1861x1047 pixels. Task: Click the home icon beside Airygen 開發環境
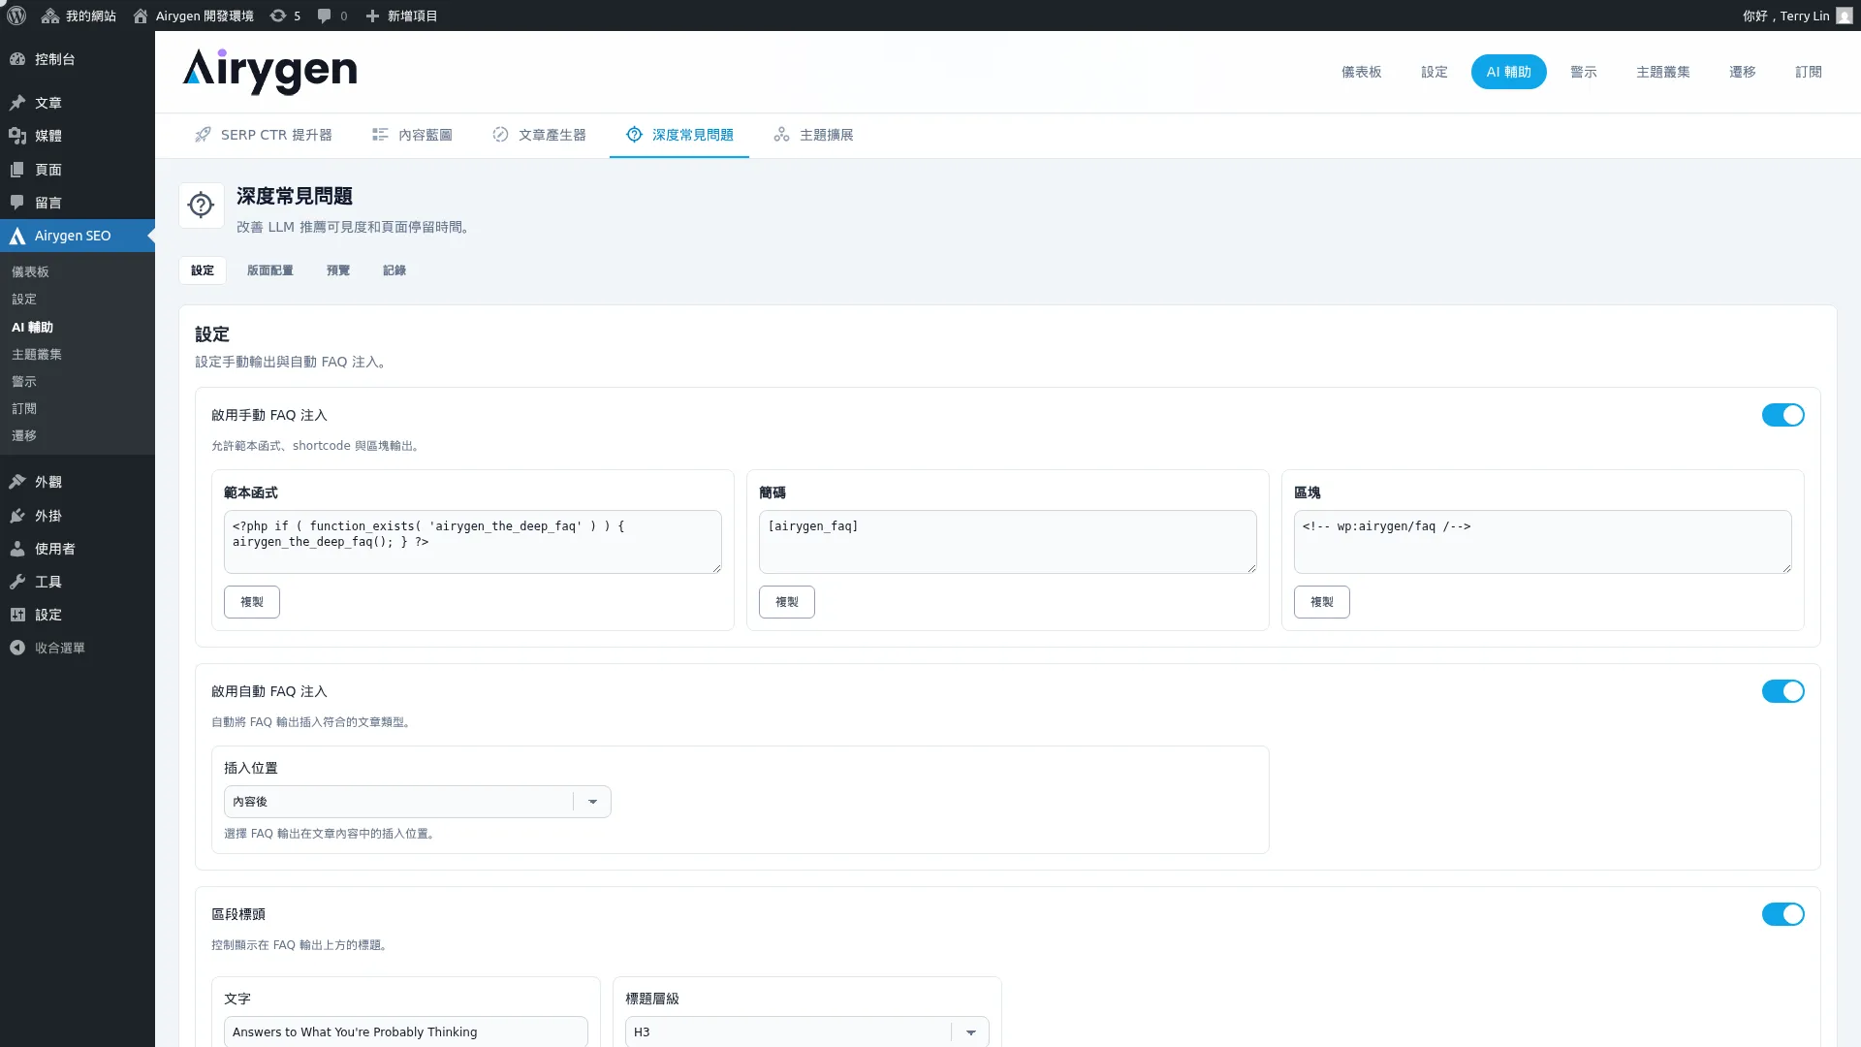(141, 16)
